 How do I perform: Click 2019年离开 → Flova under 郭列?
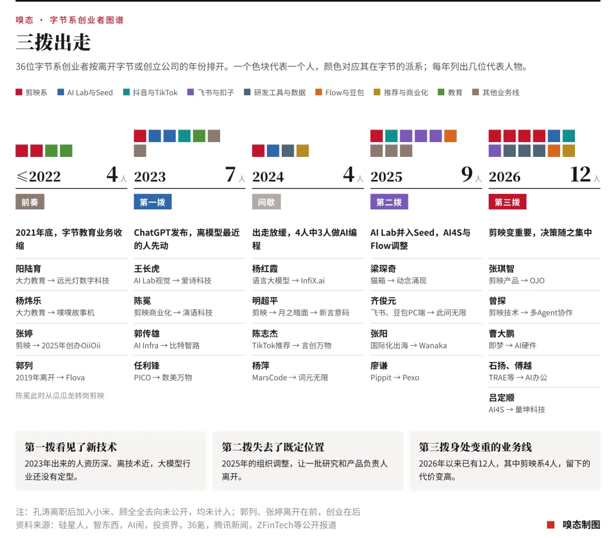pyautogui.click(x=50, y=378)
